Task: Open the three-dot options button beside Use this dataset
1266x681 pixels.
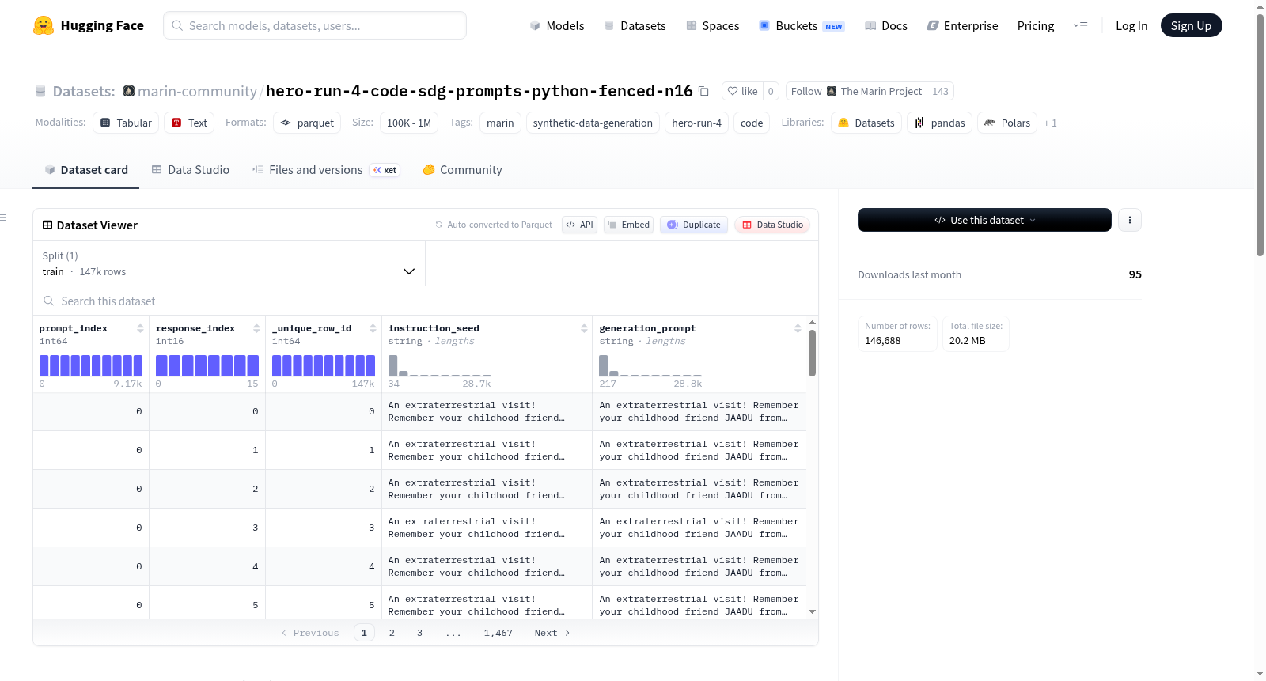Action: pos(1130,220)
